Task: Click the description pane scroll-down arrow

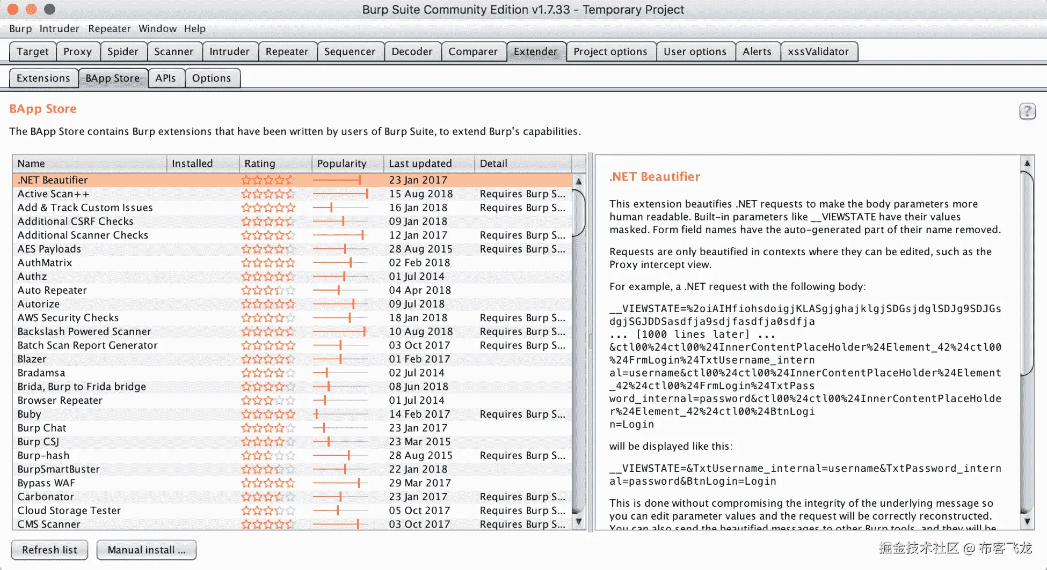Action: [x=1027, y=521]
